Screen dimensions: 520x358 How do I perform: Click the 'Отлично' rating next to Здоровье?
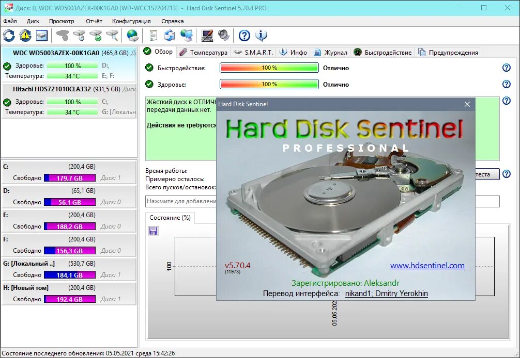tap(336, 85)
